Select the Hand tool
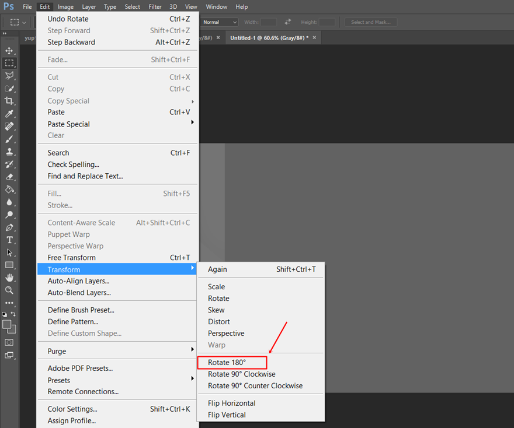The image size is (514, 428). point(9,278)
